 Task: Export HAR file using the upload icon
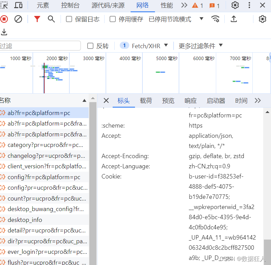(x=234, y=19)
